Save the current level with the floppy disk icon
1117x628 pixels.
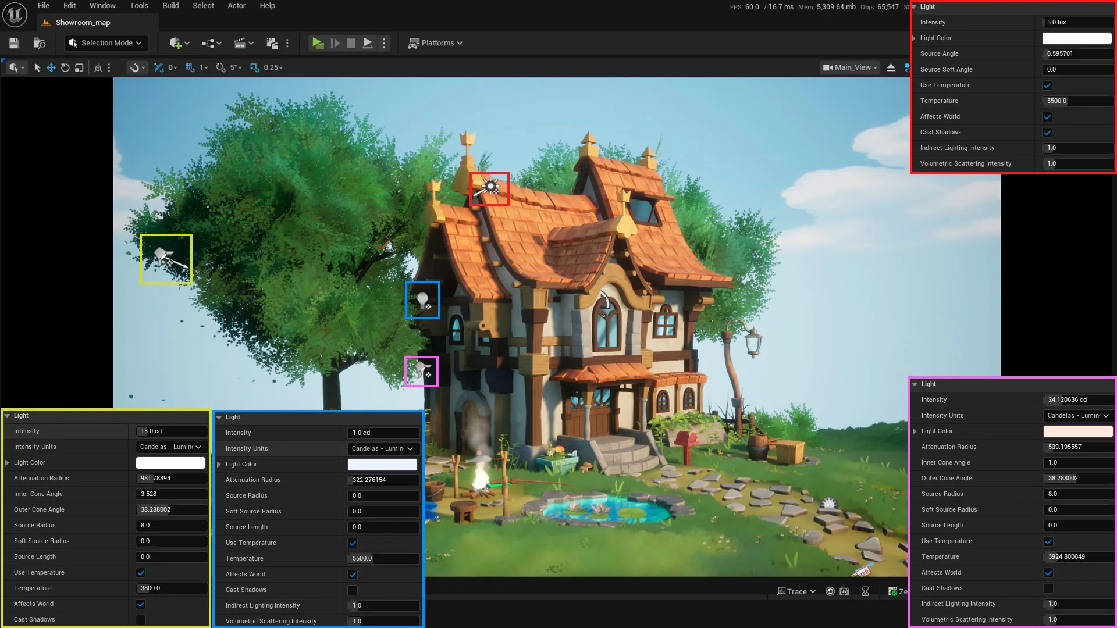coord(14,43)
